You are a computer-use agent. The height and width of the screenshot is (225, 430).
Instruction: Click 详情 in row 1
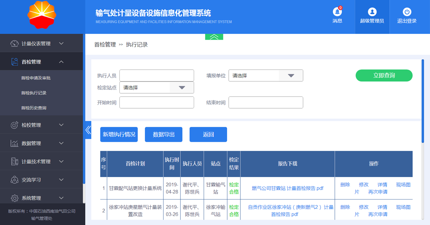click(x=382, y=185)
